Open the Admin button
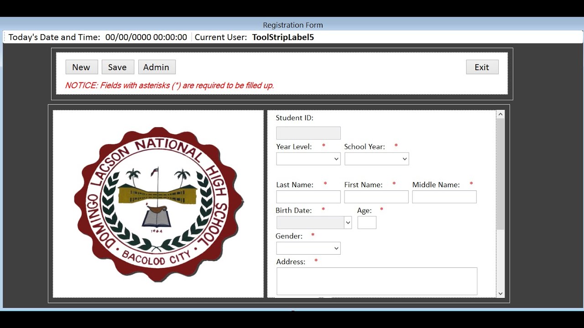 click(x=156, y=67)
